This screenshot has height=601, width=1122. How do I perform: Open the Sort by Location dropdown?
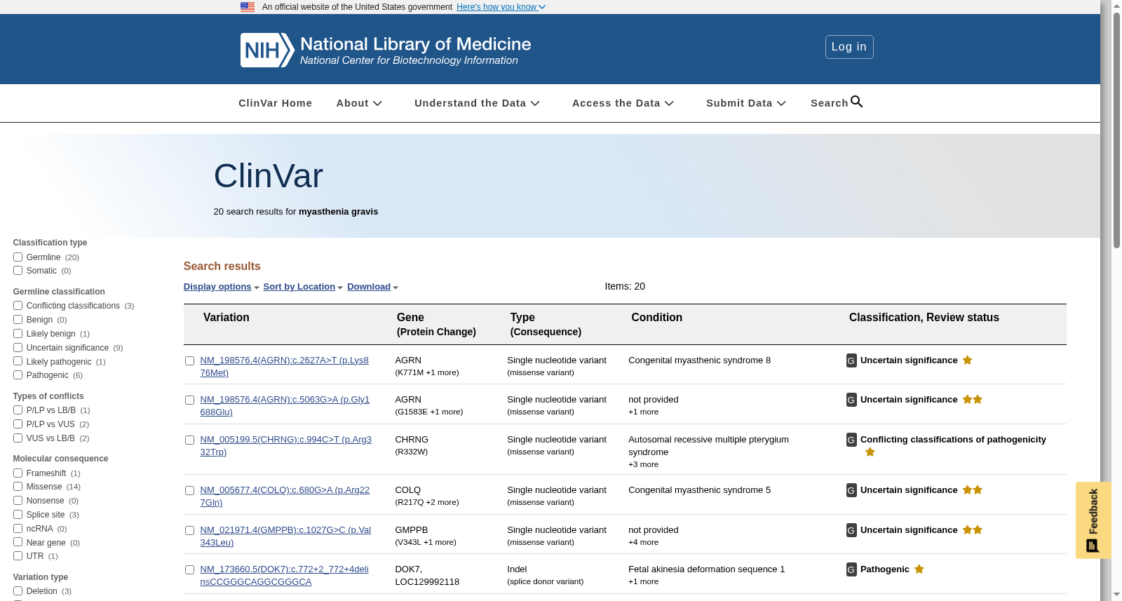(303, 287)
